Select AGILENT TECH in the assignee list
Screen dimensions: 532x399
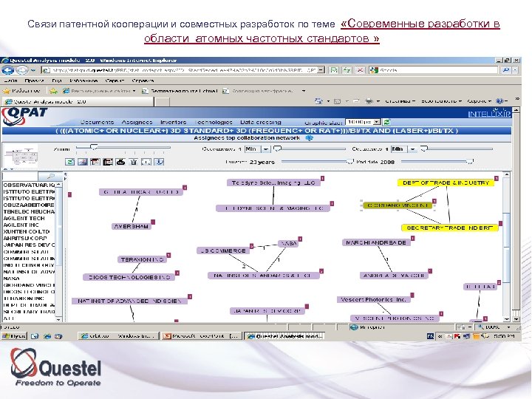pos(24,218)
